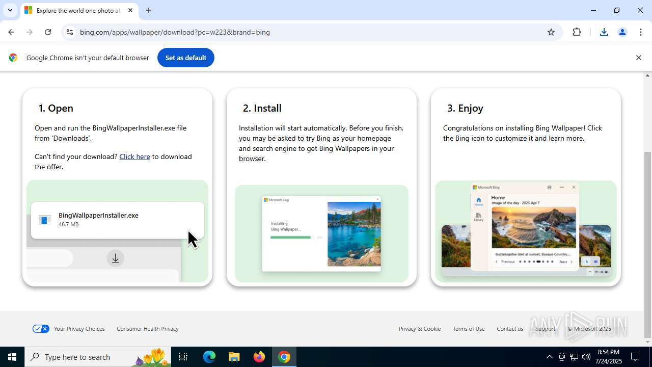Click the taskbar clock showing 8:54 PM

point(609,357)
